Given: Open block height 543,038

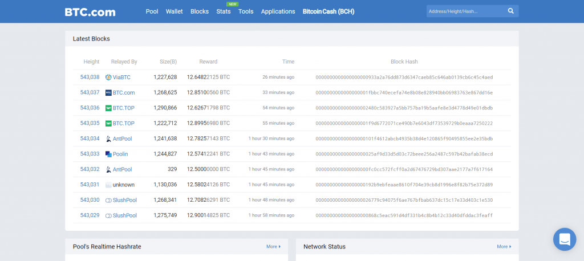Looking at the screenshot, I should tap(90, 77).
